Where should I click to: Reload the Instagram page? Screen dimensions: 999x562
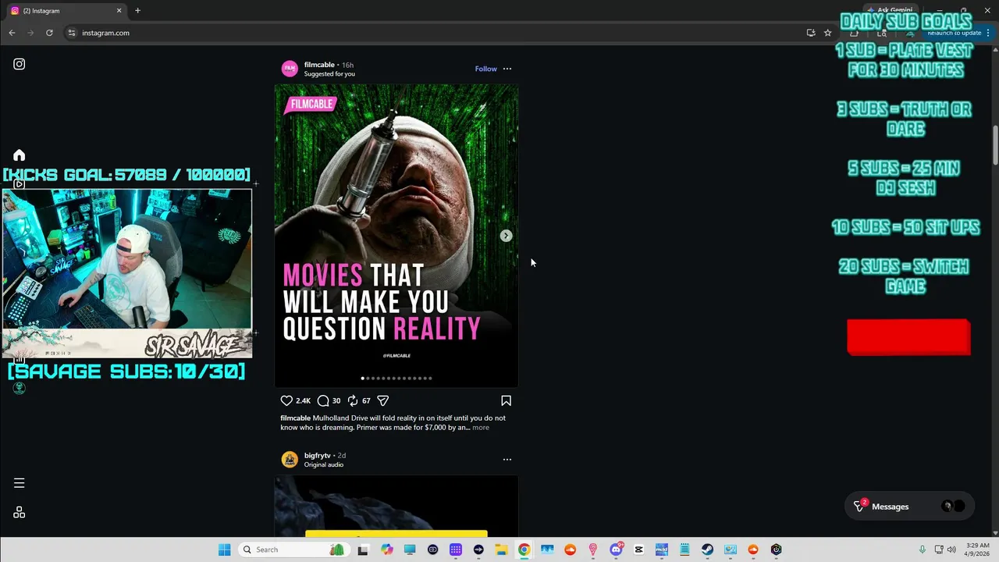click(x=49, y=33)
